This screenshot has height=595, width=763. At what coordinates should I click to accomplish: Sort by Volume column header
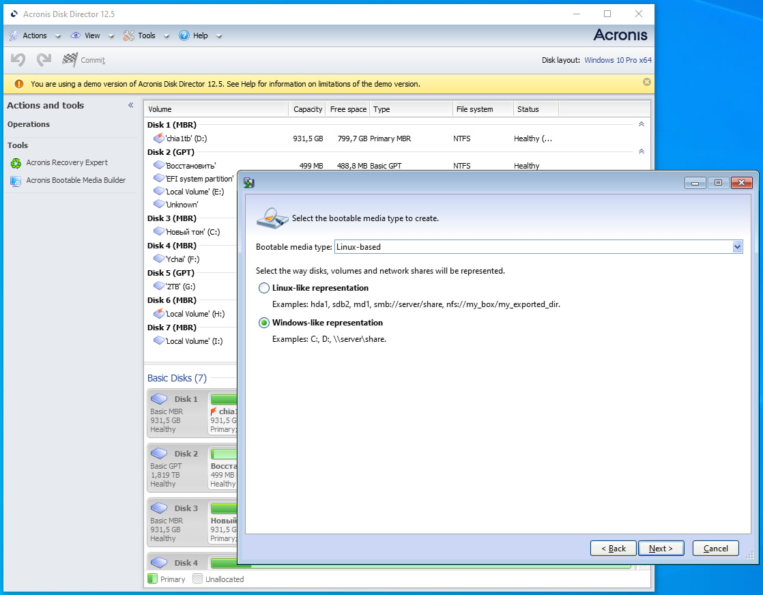216,109
